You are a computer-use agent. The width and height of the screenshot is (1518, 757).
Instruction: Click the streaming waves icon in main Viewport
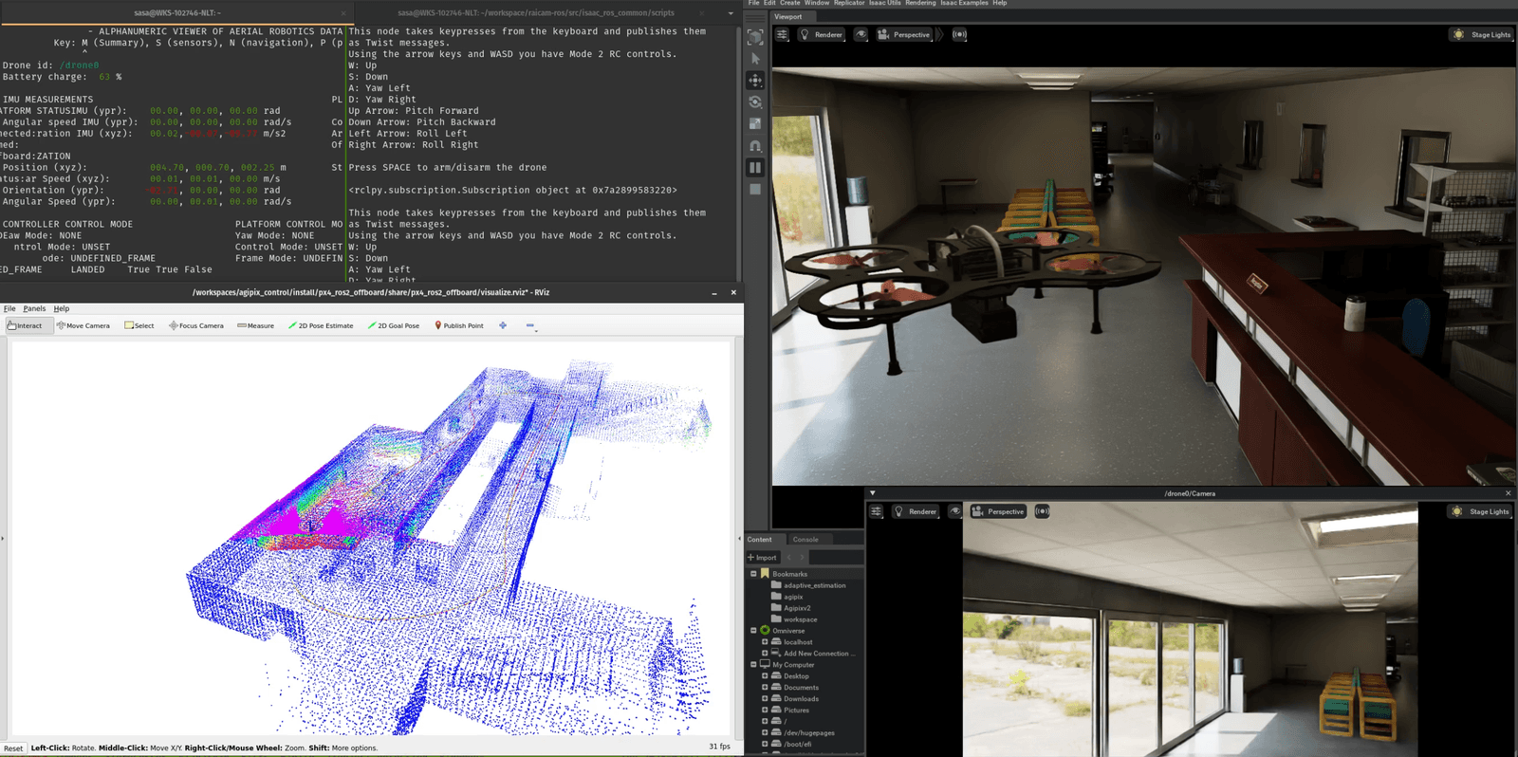tap(960, 35)
